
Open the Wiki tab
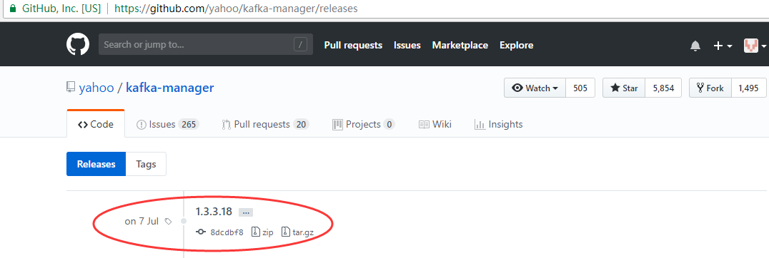[435, 125]
